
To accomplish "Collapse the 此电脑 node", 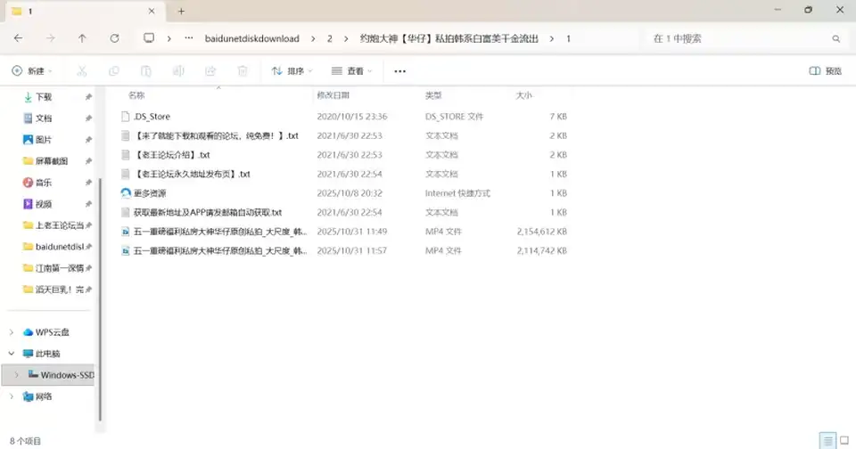I will (12, 354).
